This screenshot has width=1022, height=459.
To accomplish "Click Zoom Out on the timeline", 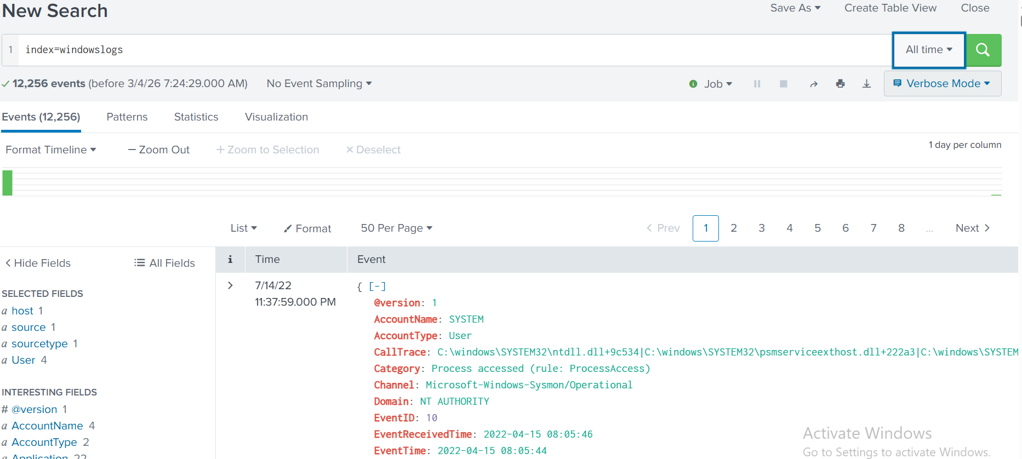I will (159, 150).
